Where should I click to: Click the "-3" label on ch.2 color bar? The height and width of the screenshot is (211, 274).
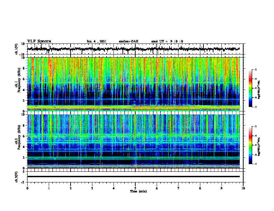point(255,127)
